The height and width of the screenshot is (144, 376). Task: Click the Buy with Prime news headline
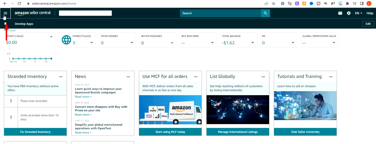101,108
